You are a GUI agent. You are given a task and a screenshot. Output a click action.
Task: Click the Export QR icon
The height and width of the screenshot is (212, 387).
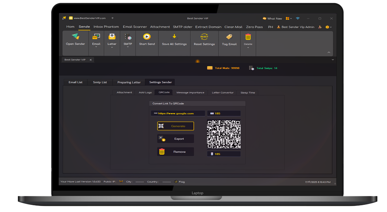[162, 139]
